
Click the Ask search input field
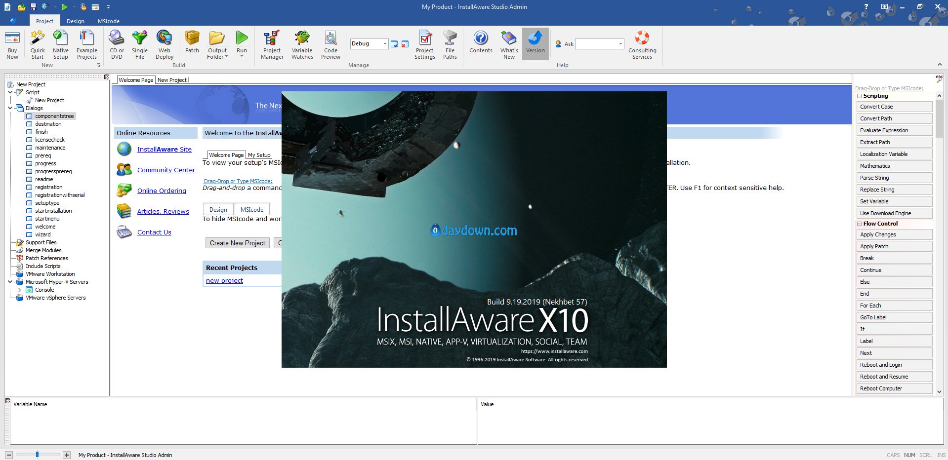597,44
